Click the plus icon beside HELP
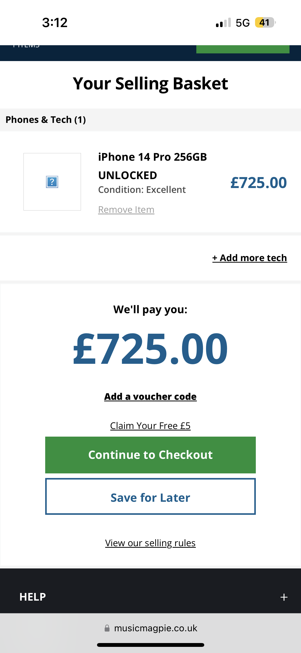The height and width of the screenshot is (653, 301). [284, 597]
